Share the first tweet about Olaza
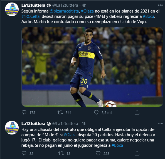 pyautogui.click(x=137, y=112)
